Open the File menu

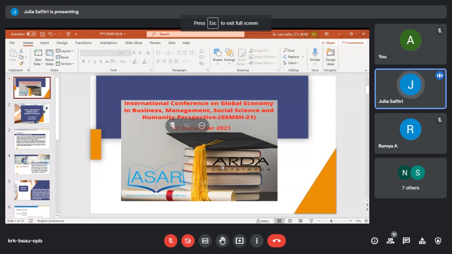[x=12, y=43]
